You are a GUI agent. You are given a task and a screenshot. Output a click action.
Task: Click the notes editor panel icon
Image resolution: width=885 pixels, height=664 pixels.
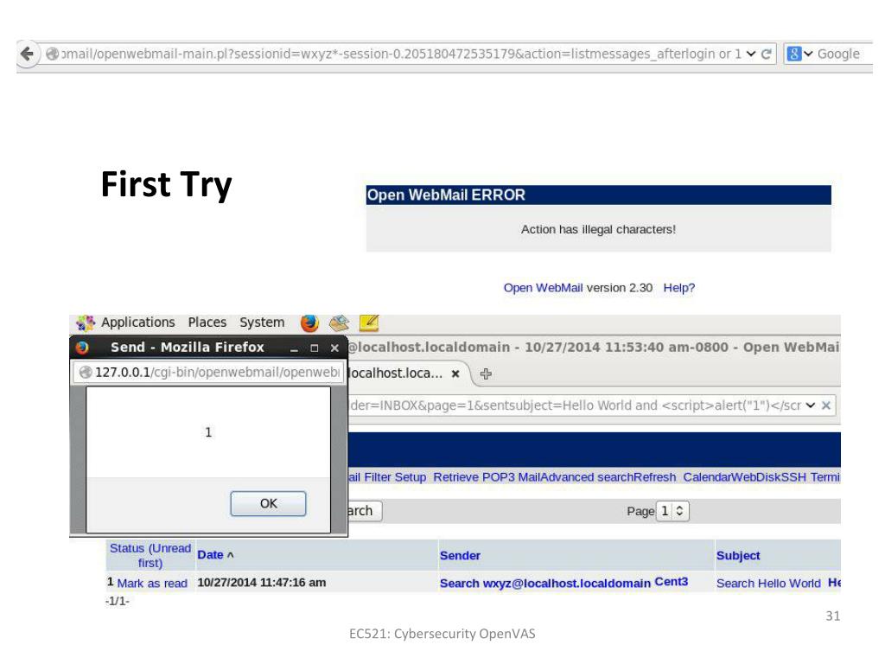368,323
